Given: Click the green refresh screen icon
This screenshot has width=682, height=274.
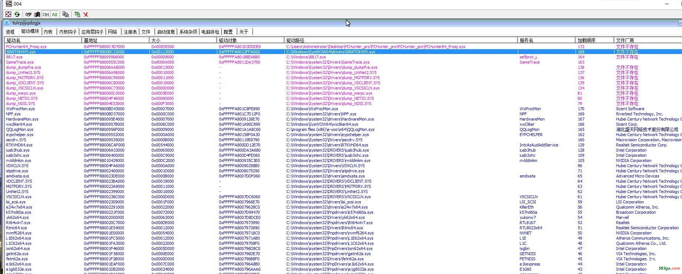Looking at the screenshot, I should [17, 14].
